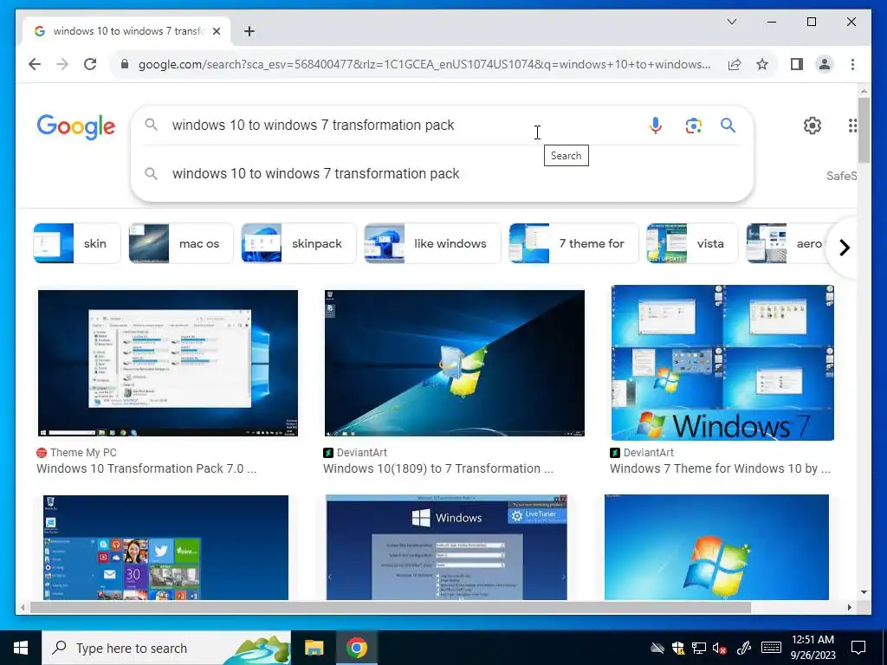Open the Google apps grid
This screenshot has width=887, height=665.
[x=852, y=126]
